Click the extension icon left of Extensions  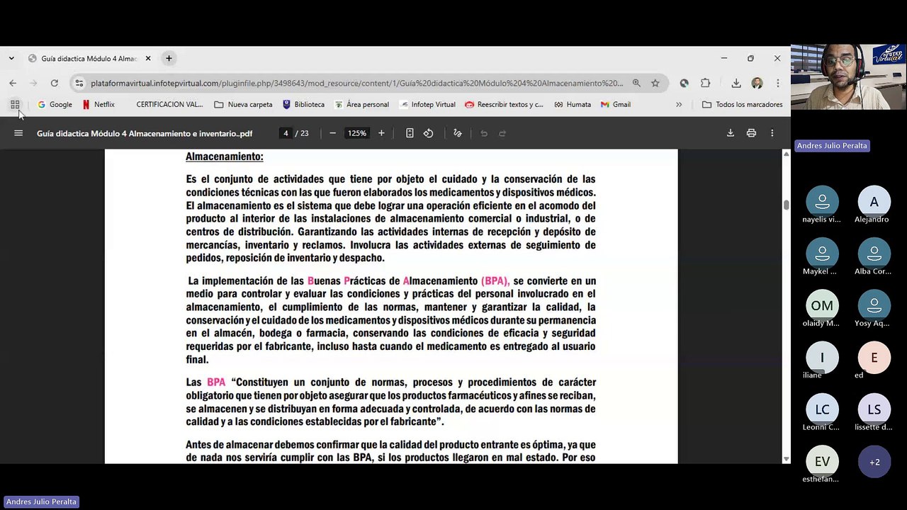(x=684, y=83)
